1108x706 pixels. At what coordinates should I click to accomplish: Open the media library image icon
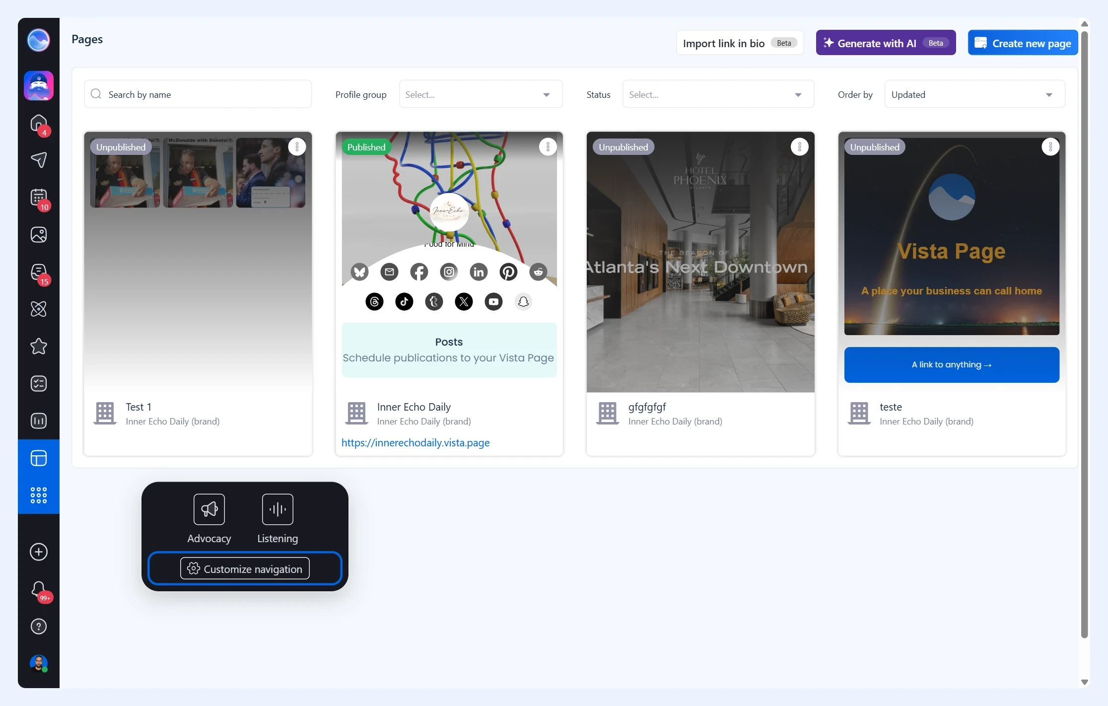point(39,235)
